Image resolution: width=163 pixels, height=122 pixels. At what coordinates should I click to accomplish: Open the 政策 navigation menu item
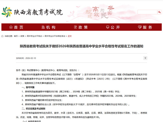(81, 27)
